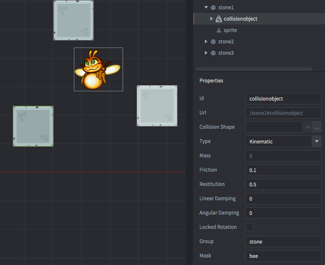325x265 pixels.
Task: Open the Type dropdown showing Kinematic
Action: coord(283,141)
